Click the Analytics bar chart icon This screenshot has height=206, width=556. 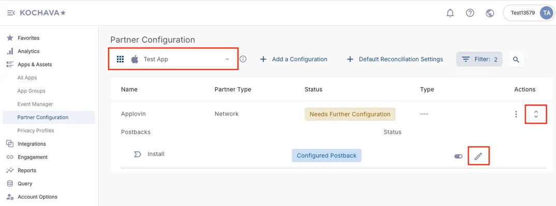[10, 51]
